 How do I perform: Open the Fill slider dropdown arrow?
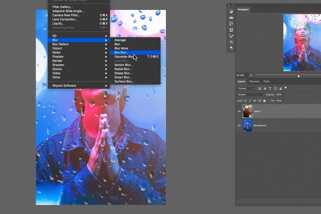coord(285,101)
